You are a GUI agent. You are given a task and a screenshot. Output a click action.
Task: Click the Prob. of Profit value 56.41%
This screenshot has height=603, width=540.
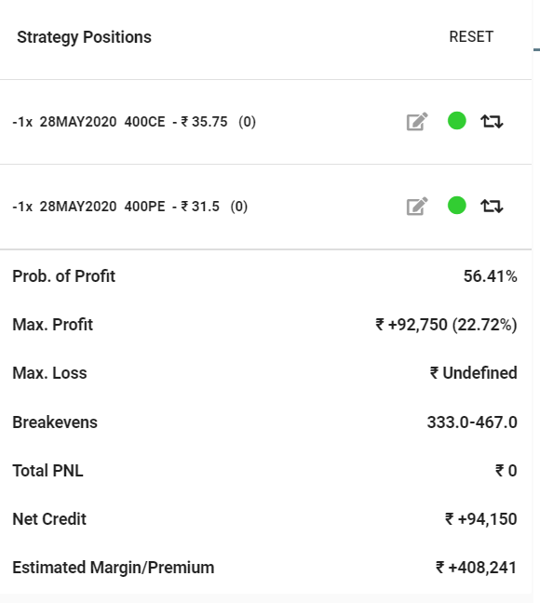(x=490, y=276)
